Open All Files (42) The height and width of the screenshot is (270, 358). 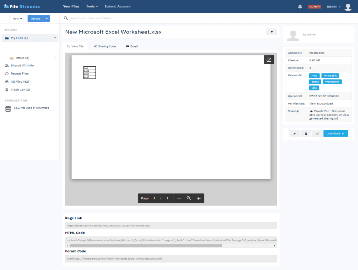coord(20,82)
